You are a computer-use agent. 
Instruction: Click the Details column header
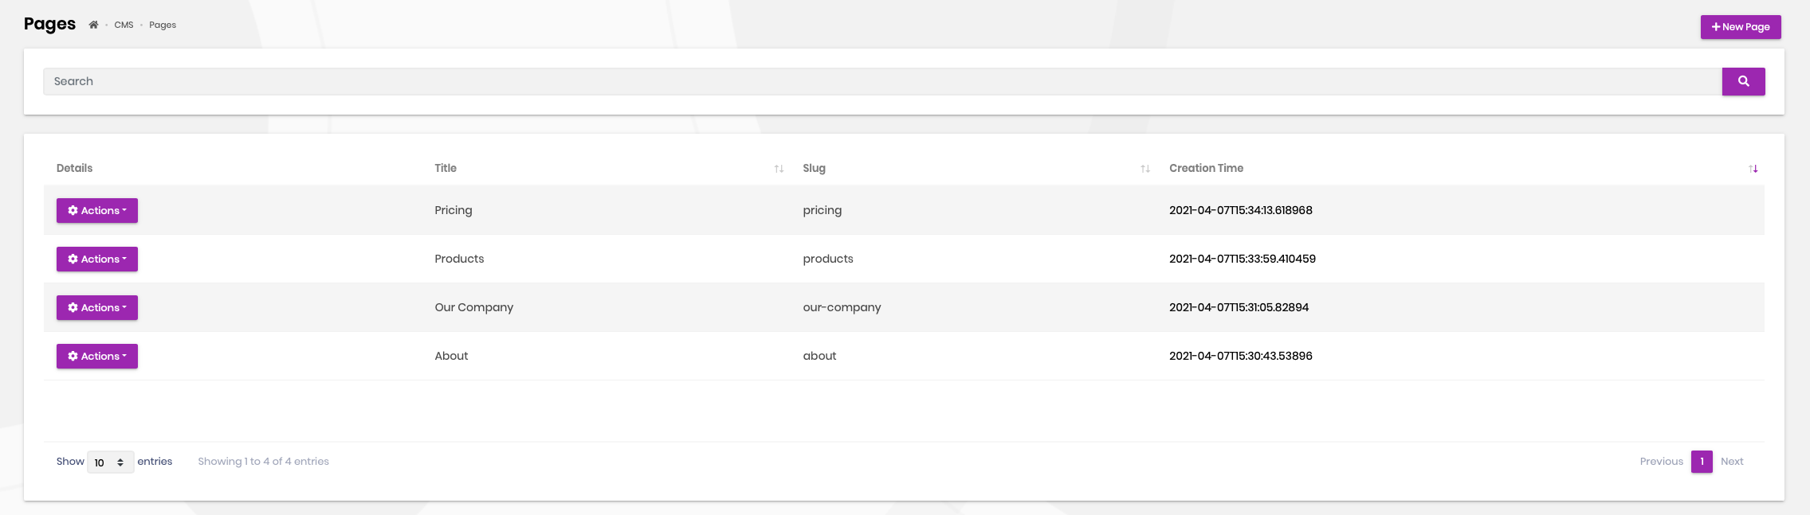coord(74,168)
